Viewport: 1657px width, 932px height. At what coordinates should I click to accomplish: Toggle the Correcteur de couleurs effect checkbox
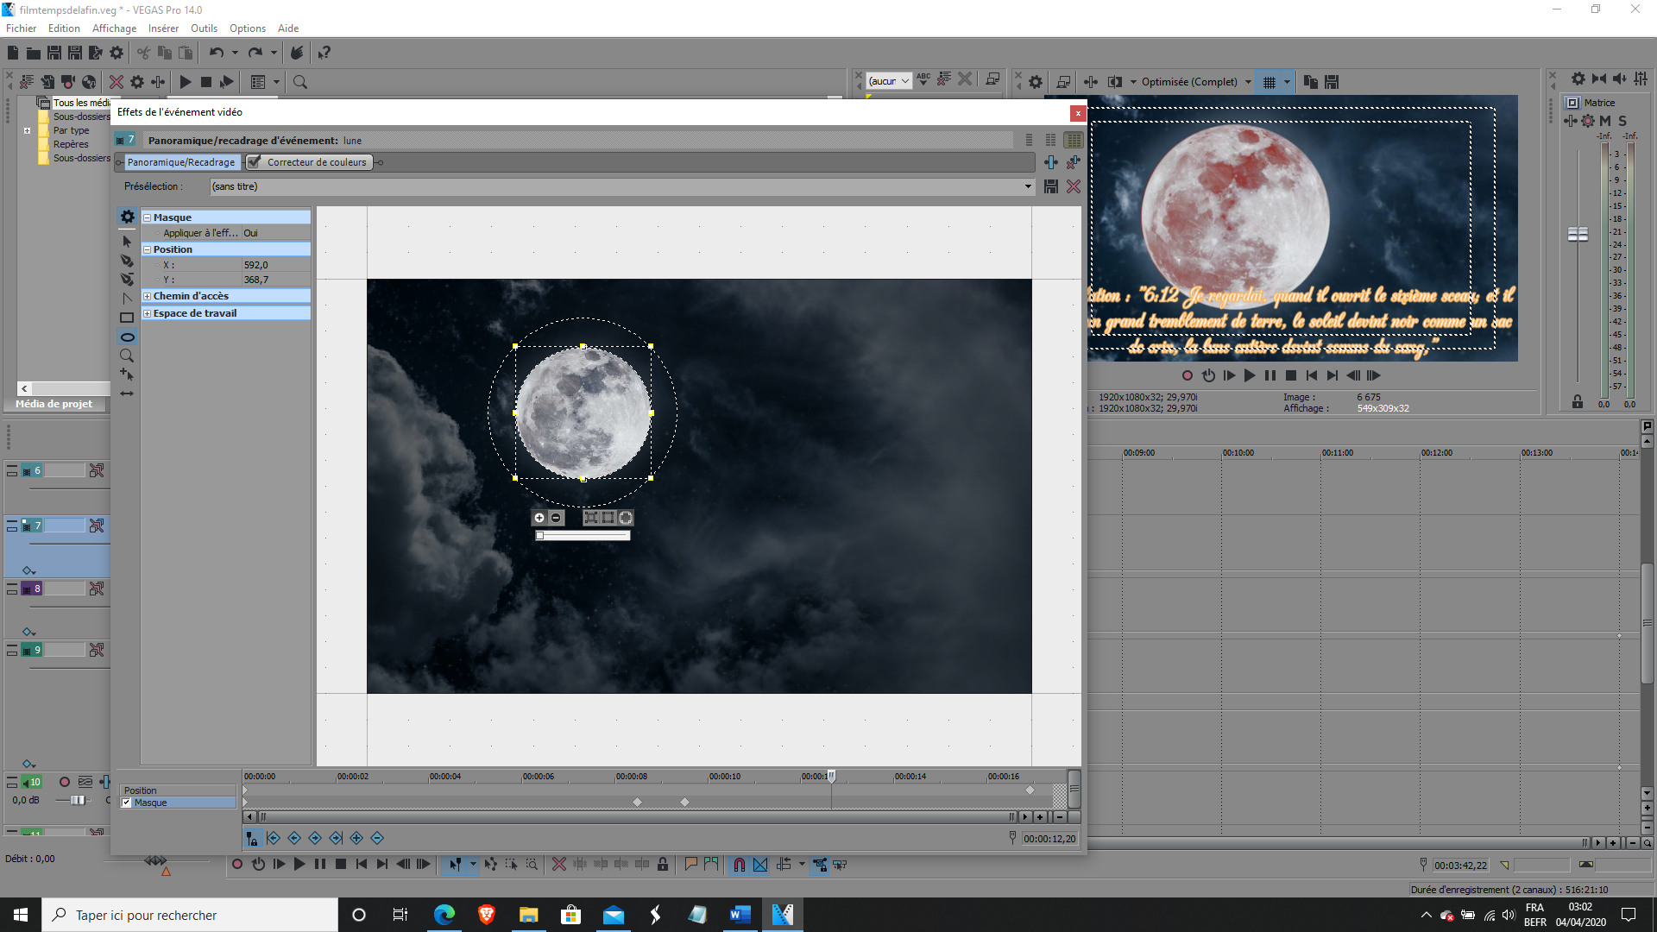[254, 162]
